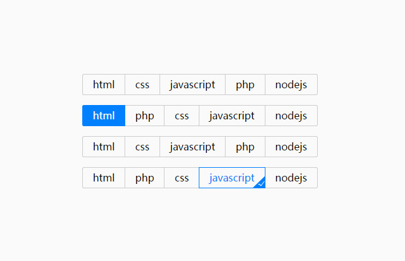Pick php in the first button group

245,85
